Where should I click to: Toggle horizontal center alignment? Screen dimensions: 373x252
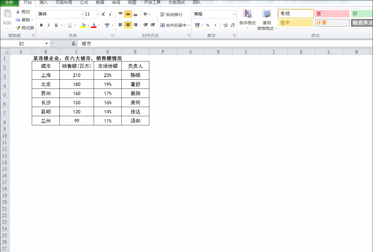coord(128,25)
